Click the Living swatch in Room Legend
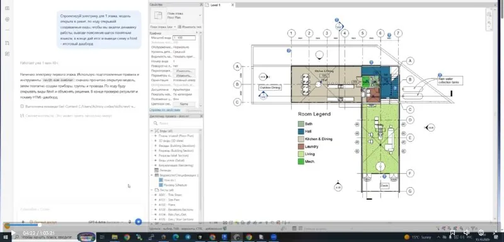 [x=301, y=154]
